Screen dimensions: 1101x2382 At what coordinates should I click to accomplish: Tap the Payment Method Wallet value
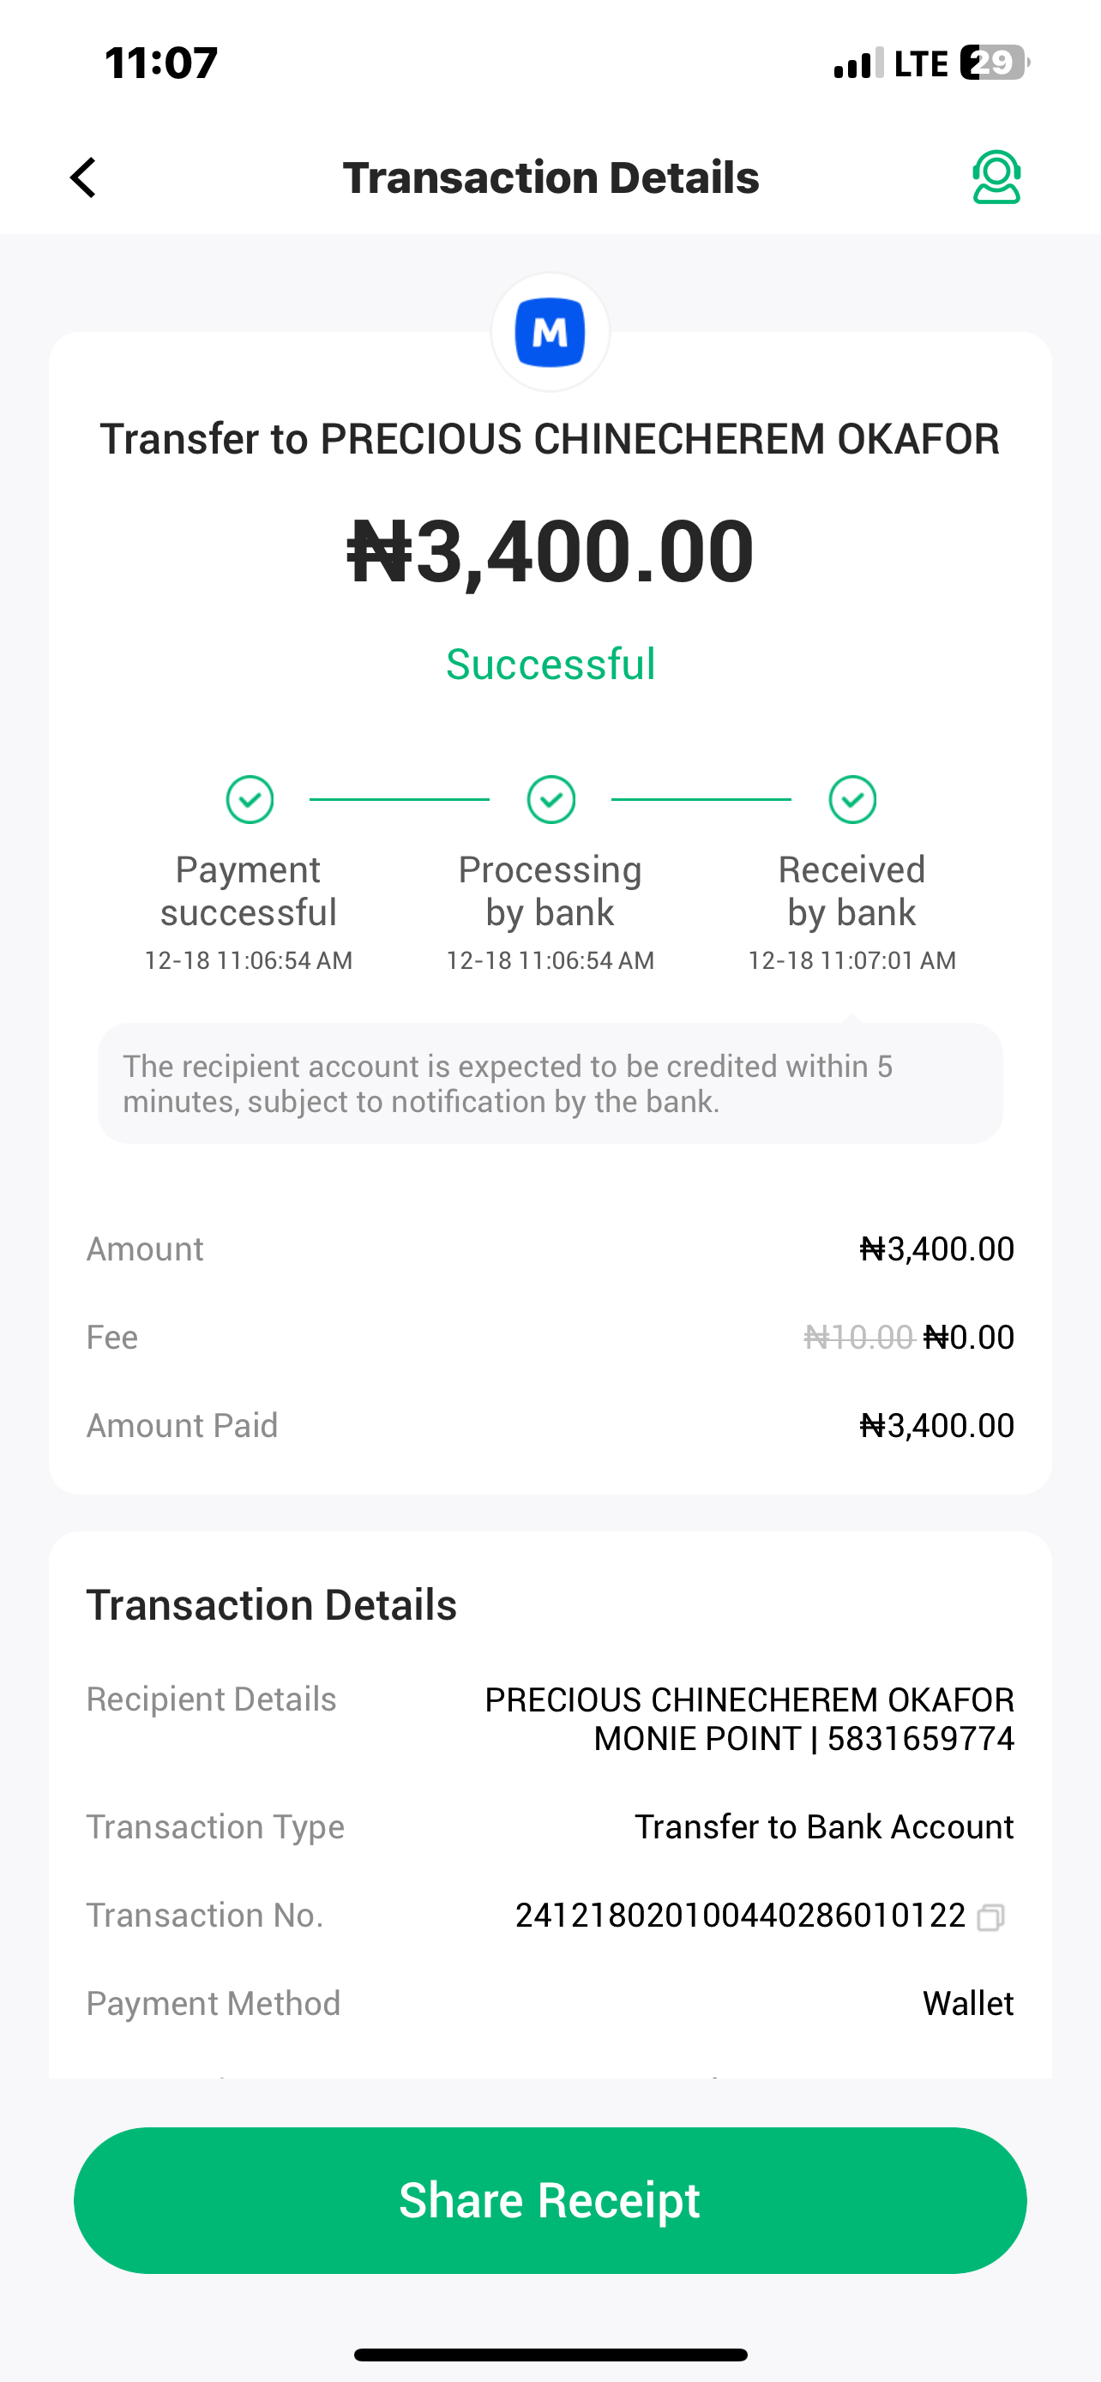pos(968,2004)
